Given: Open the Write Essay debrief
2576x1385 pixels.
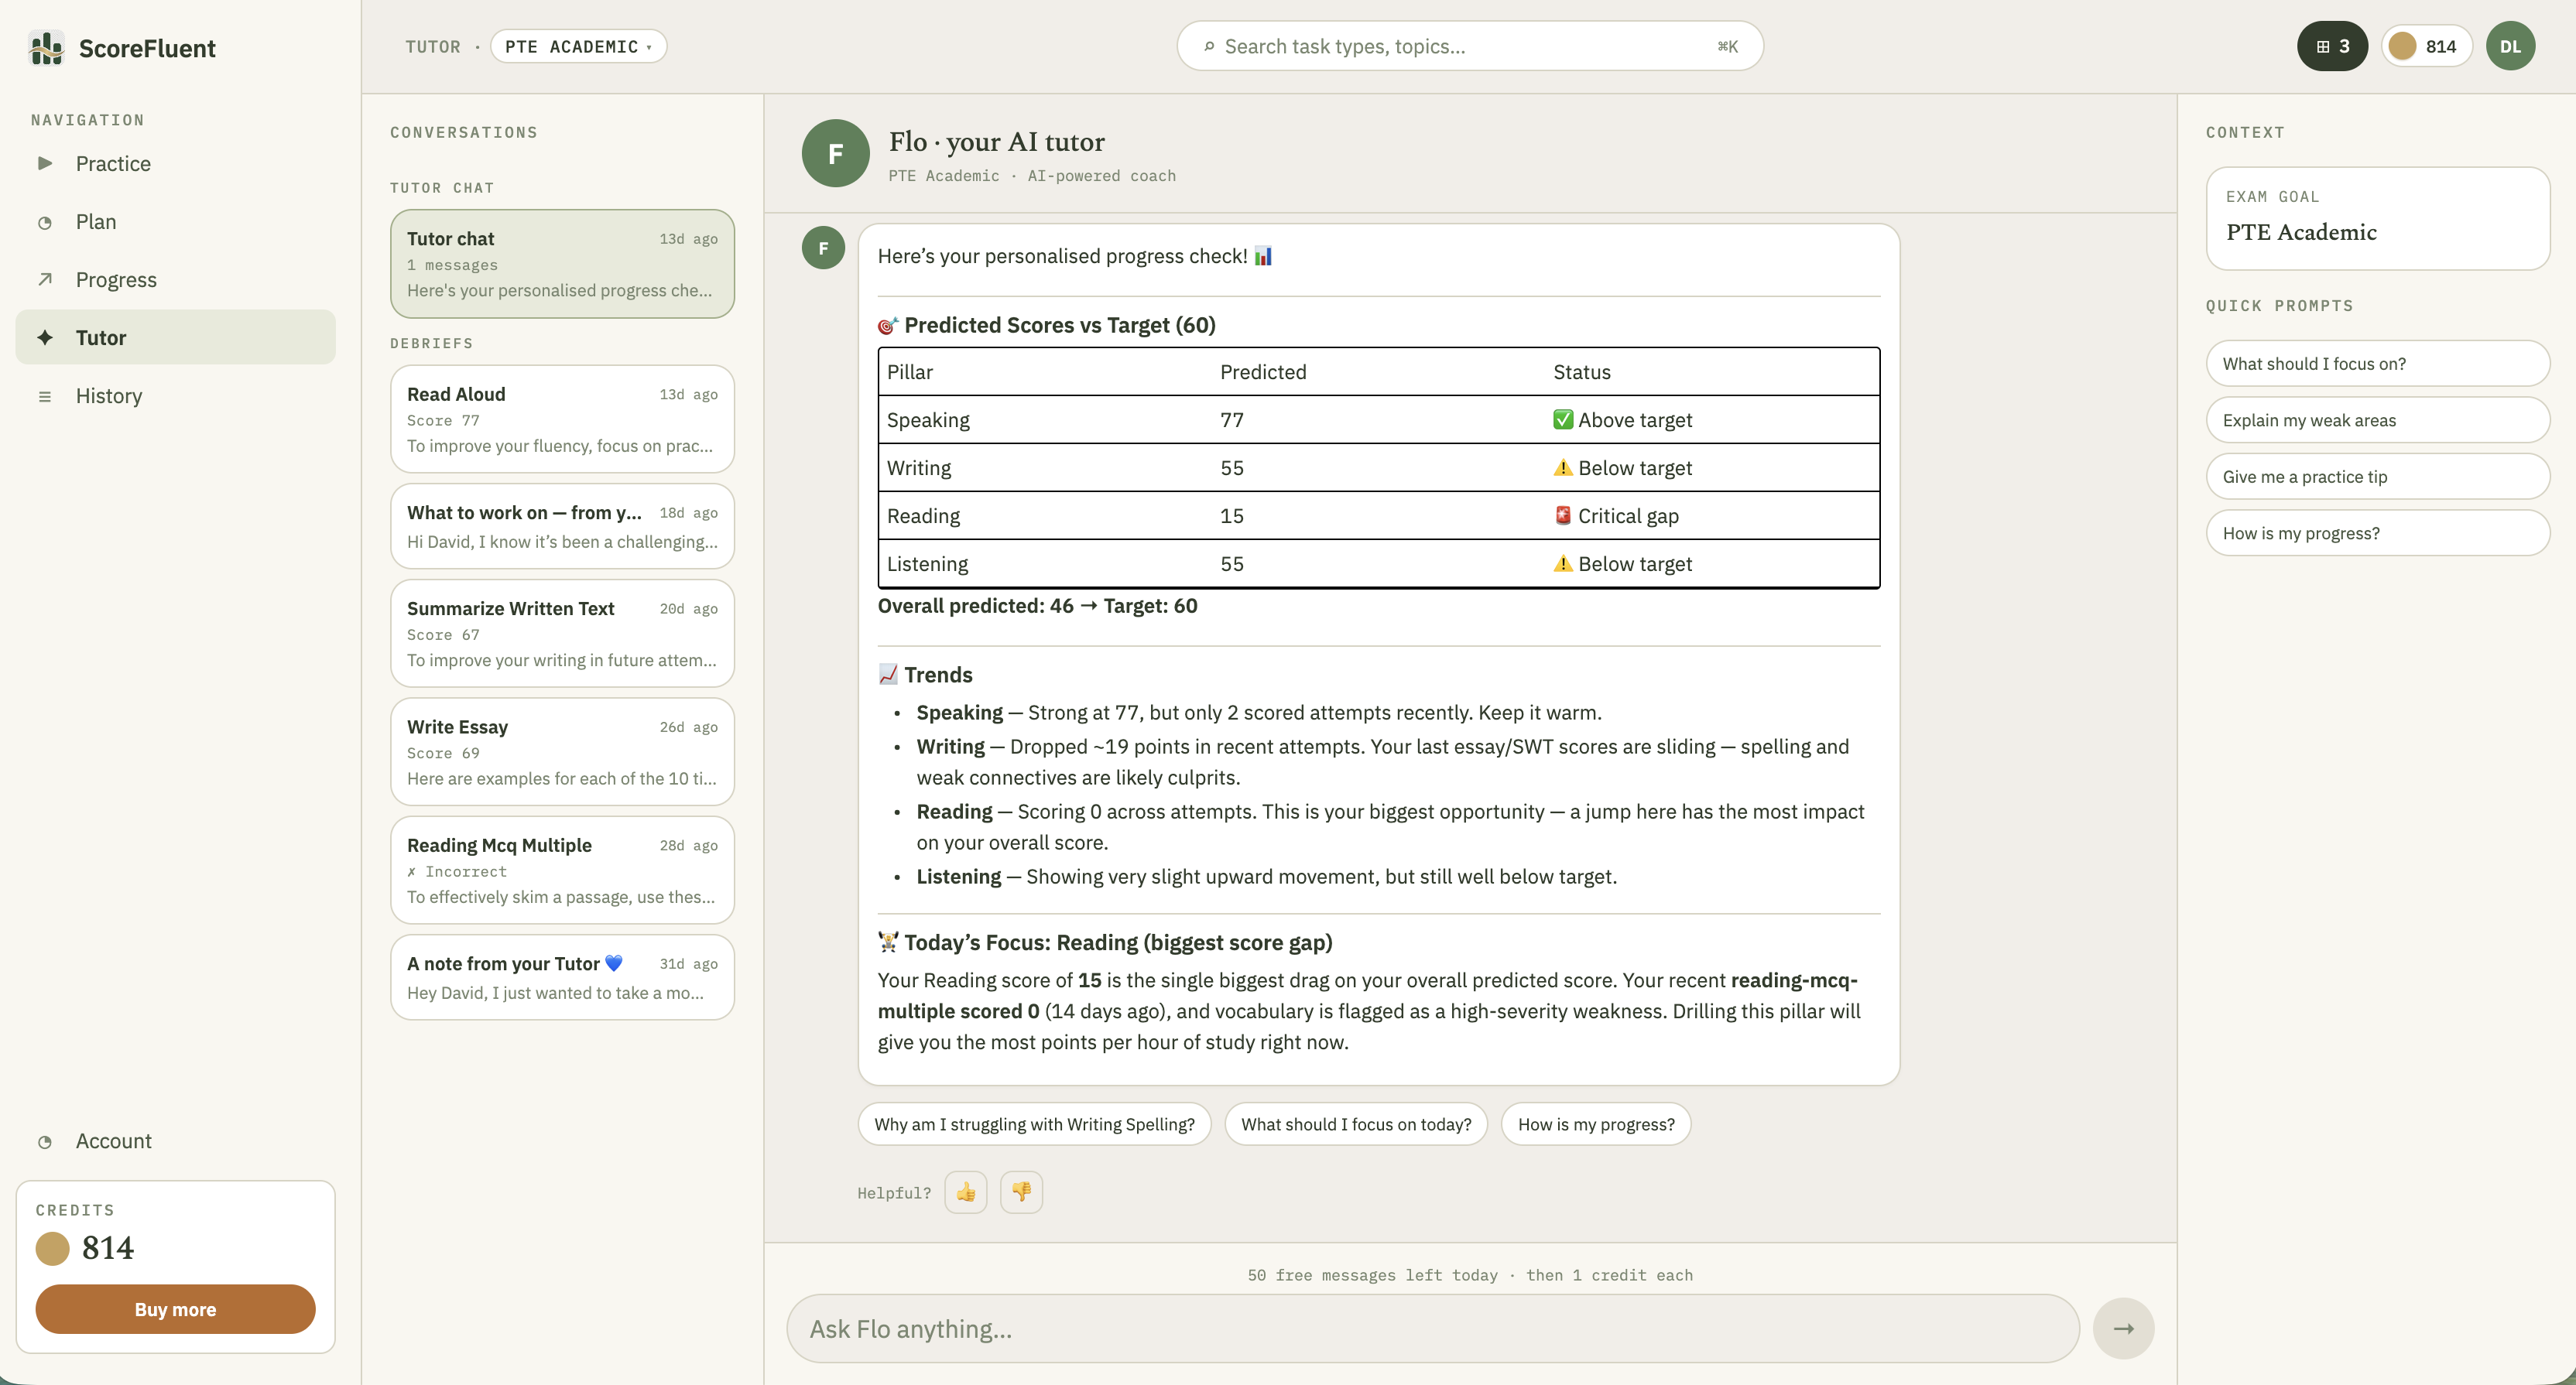Looking at the screenshot, I should coord(562,751).
